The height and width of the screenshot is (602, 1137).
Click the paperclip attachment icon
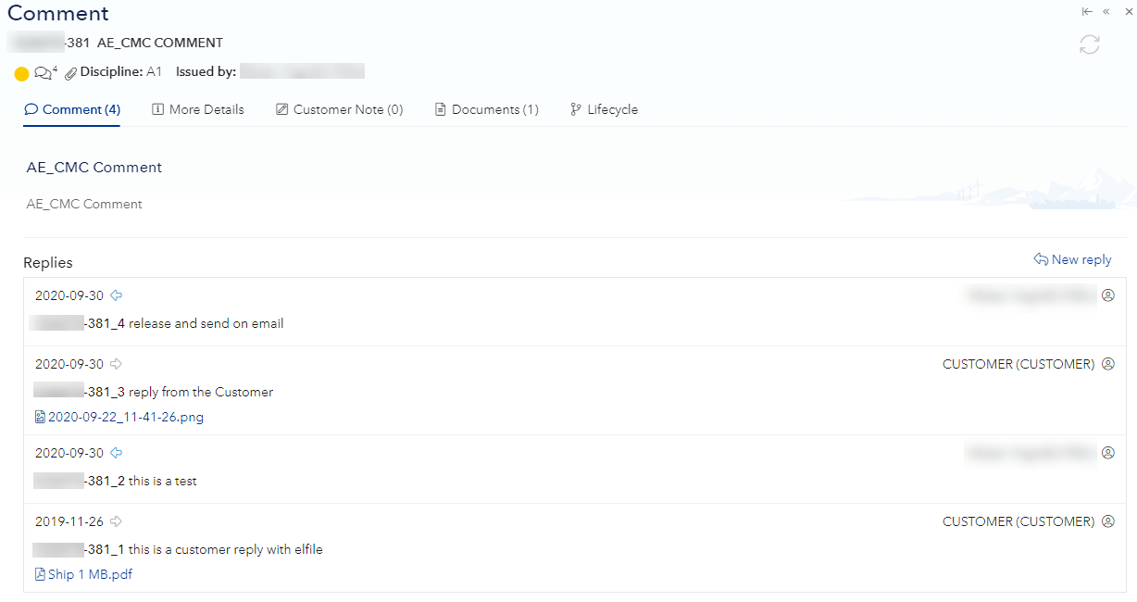[x=70, y=73]
